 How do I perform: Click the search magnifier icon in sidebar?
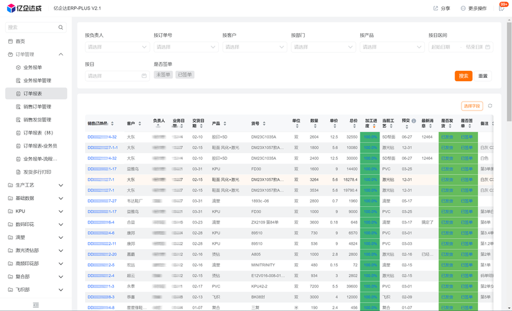coord(61,27)
